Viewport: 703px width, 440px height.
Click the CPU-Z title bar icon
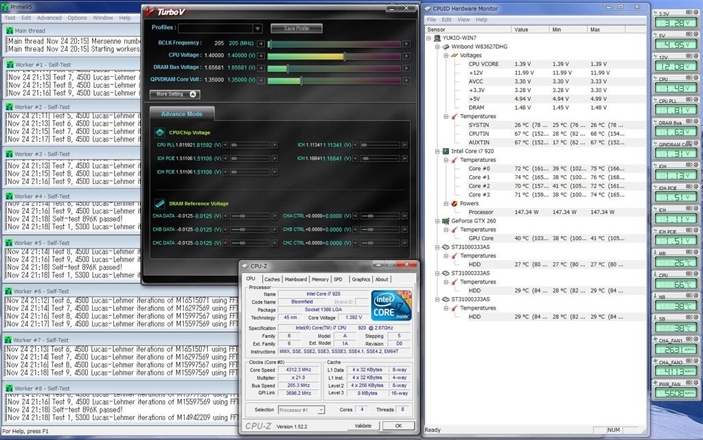(245, 266)
